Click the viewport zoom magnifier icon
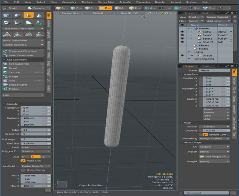Image resolution: width=239 pixels, height=196 pixels. tap(156, 13)
